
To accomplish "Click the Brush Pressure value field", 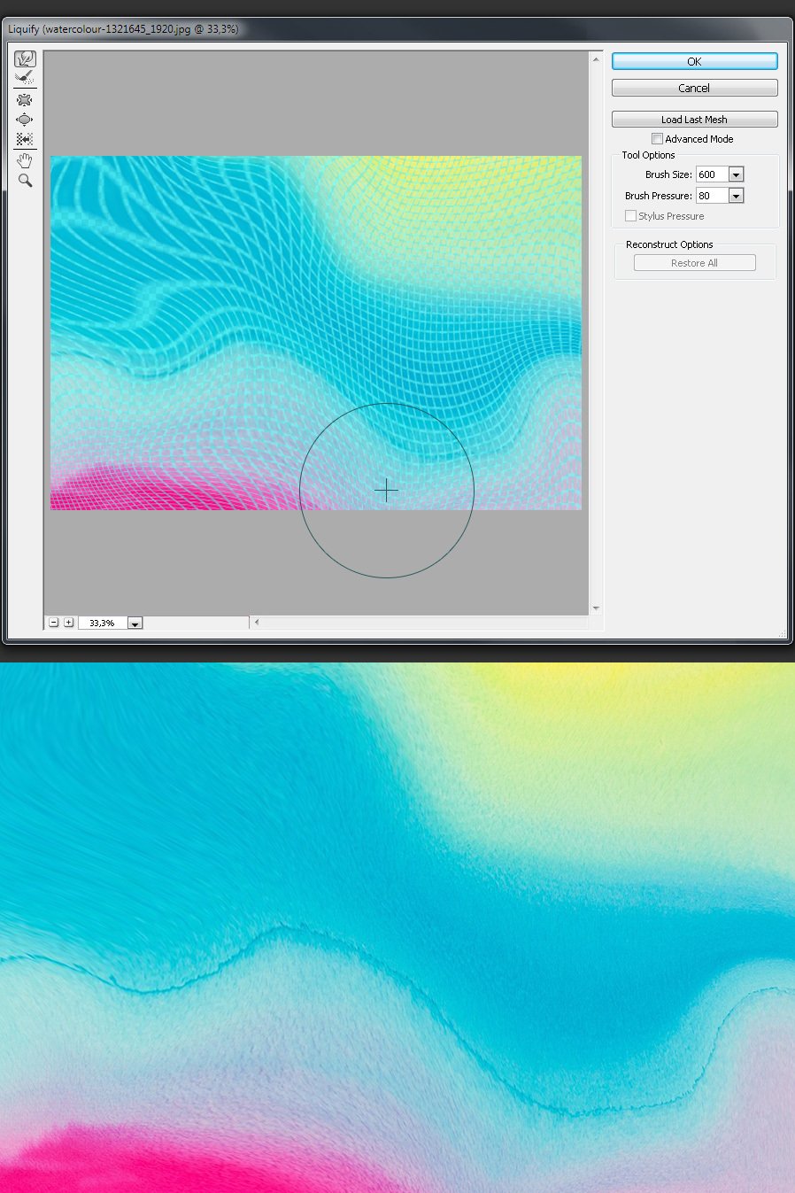I will 712,196.
